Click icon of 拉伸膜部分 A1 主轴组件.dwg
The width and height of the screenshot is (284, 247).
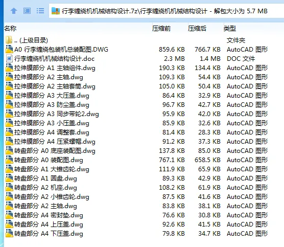(9, 68)
